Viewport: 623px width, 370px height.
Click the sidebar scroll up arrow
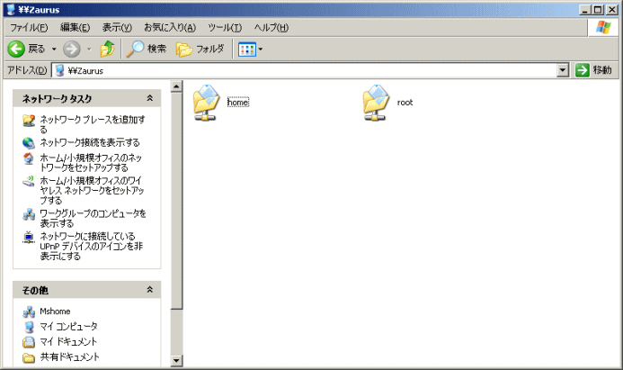[176, 86]
